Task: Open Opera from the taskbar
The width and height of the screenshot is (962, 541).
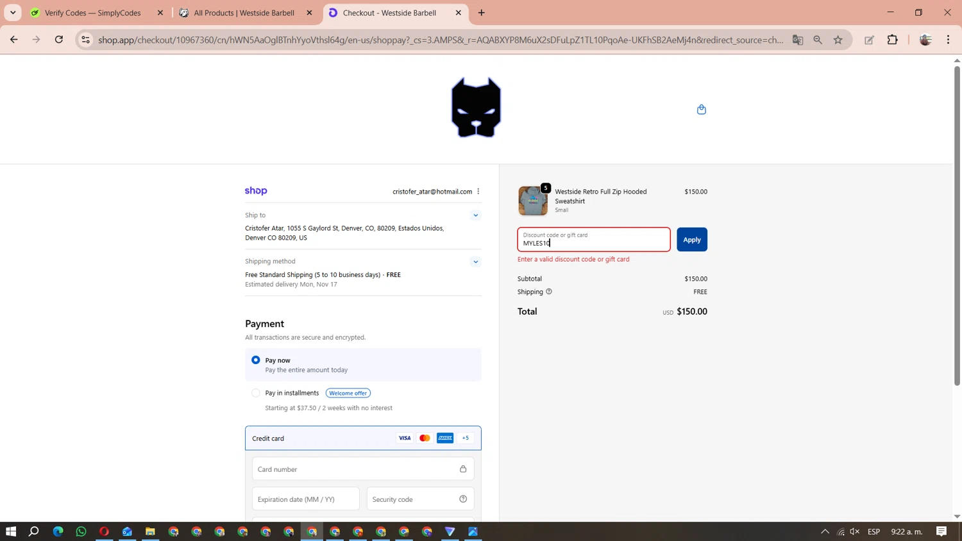Action: coord(104,531)
